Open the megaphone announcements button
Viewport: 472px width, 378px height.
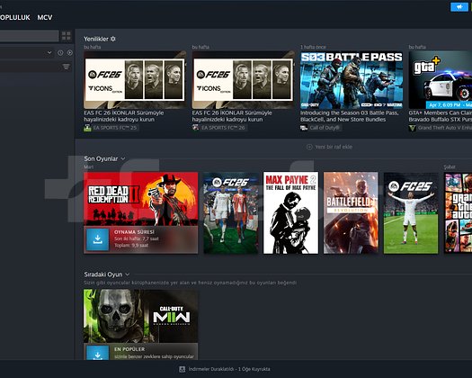point(459,7)
